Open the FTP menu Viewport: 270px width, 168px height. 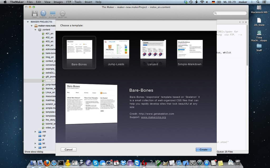pos(69,2)
